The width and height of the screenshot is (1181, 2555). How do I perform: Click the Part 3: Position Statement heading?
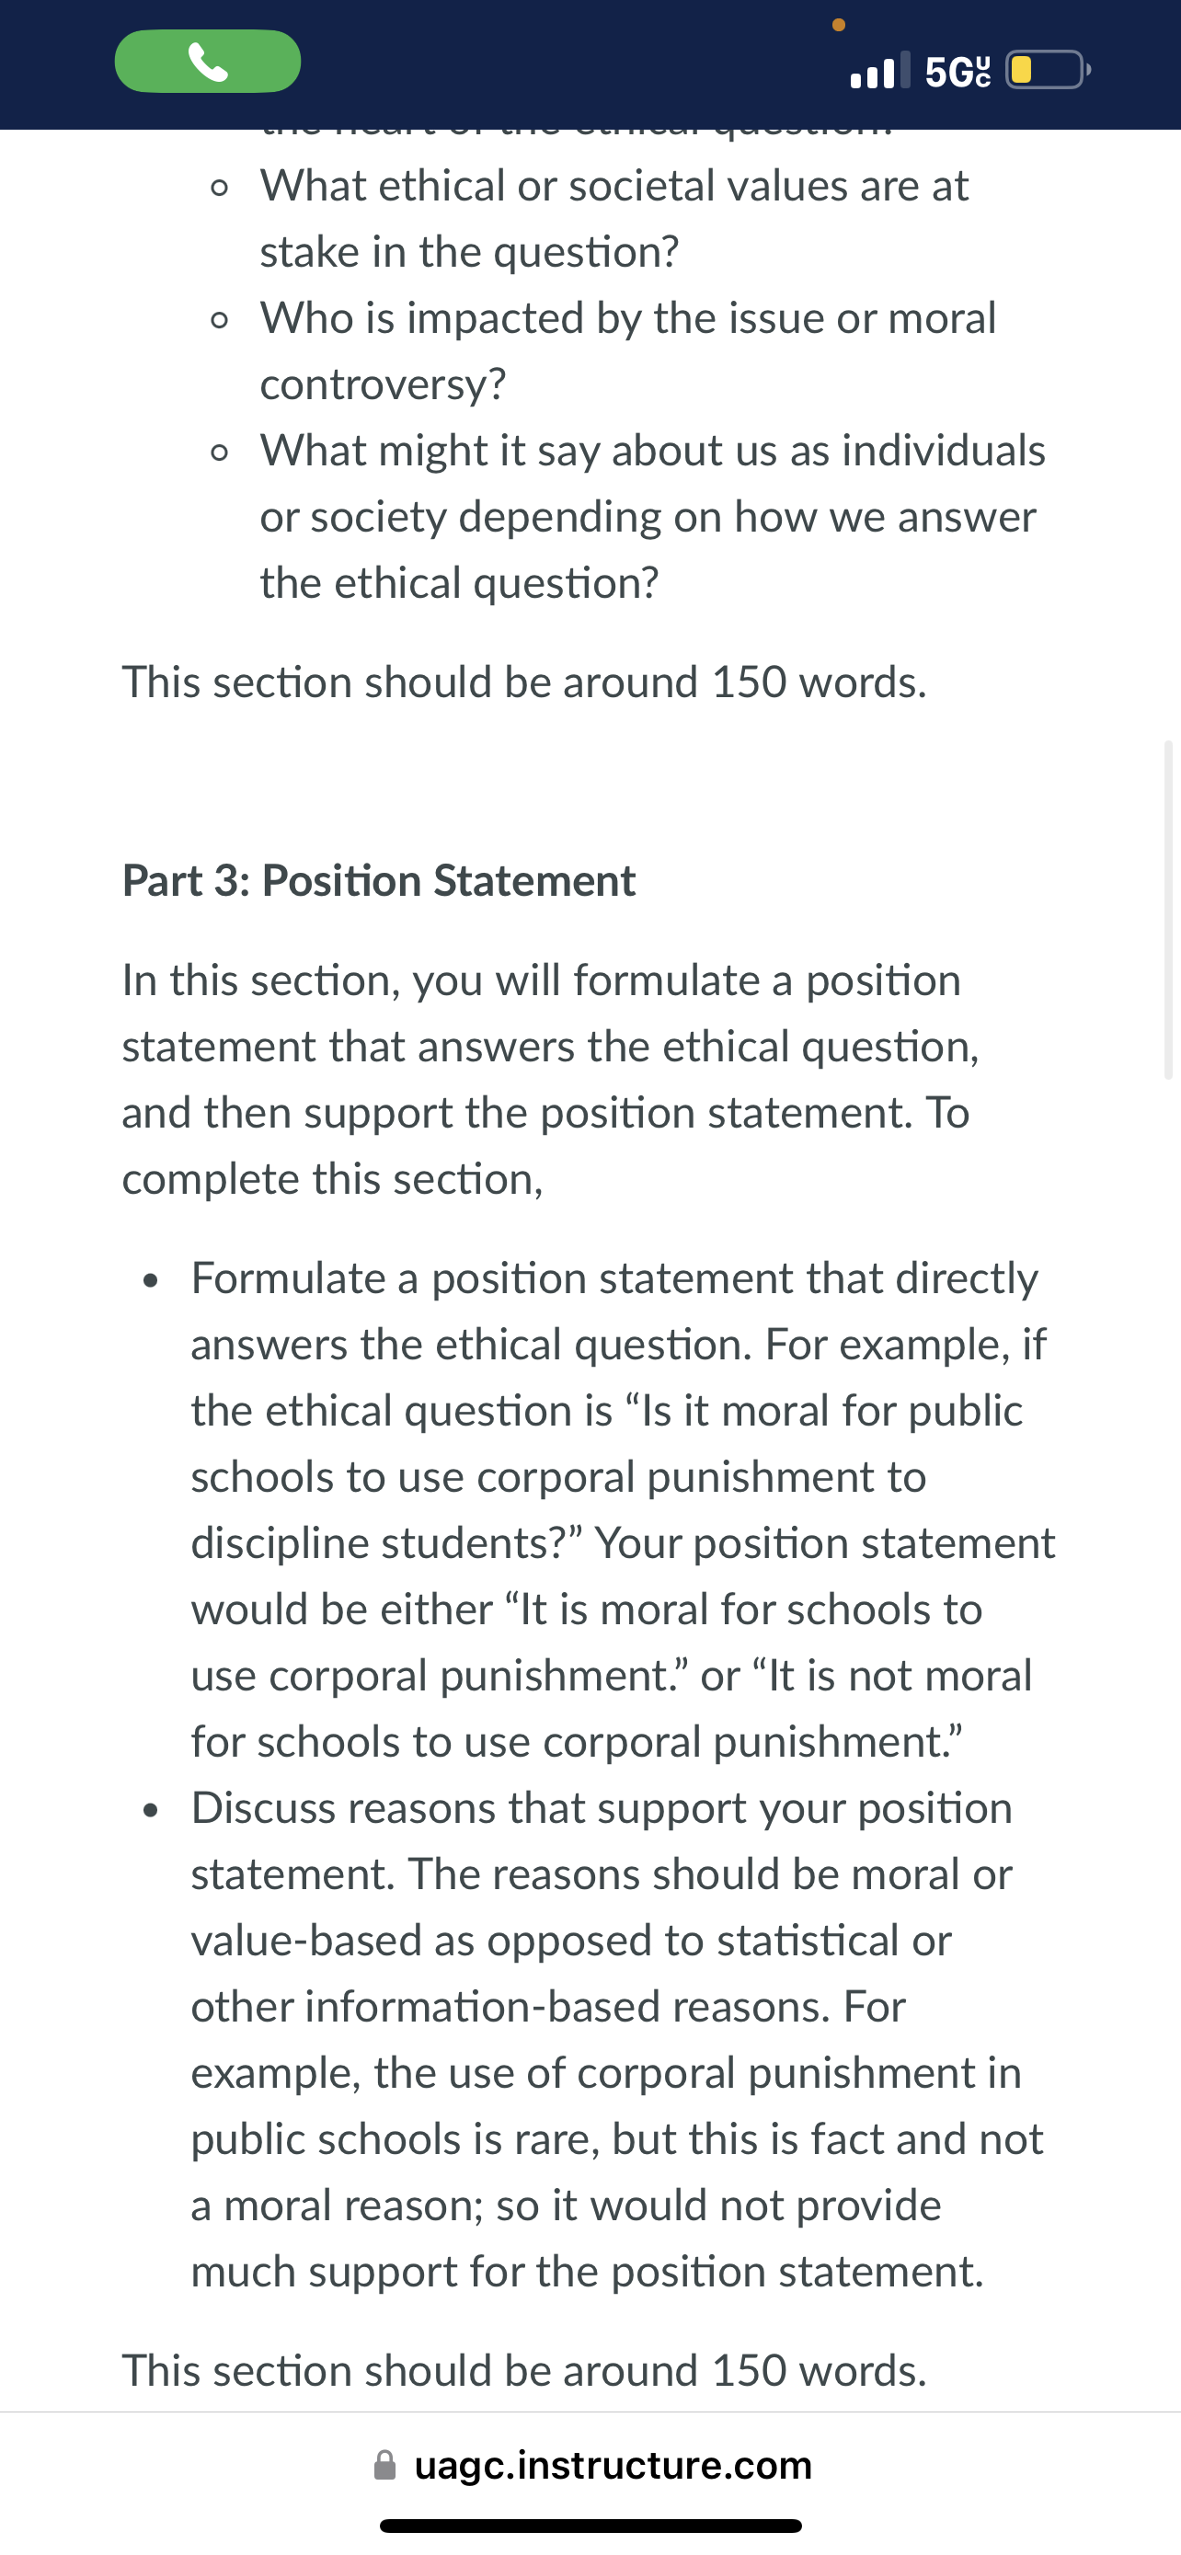tap(379, 881)
